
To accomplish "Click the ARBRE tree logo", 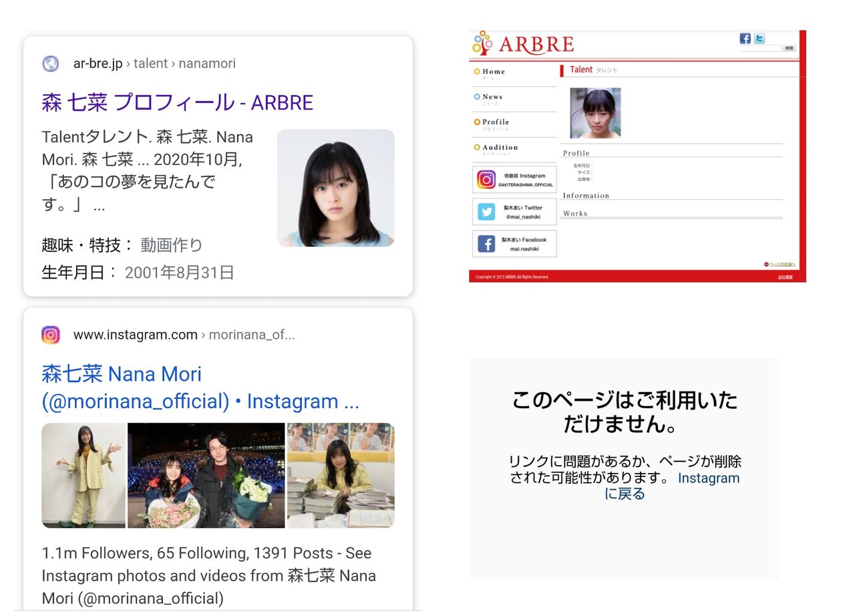I will coord(482,43).
